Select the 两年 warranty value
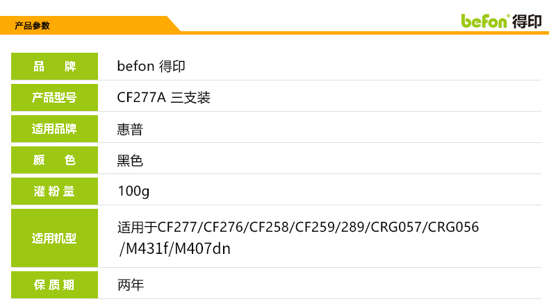This screenshot has width=549, height=308. tap(130, 284)
